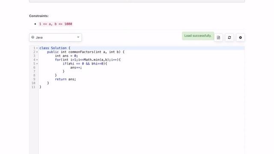Viewport: 274px width, 154px height.
Task: Click the dropdown caret arrow in Java selector
Action: tap(78, 37)
